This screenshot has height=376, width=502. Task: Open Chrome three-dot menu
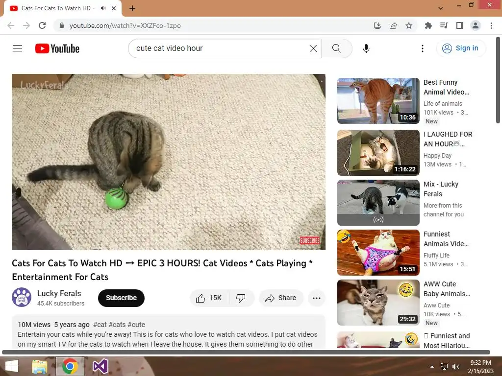(x=491, y=25)
